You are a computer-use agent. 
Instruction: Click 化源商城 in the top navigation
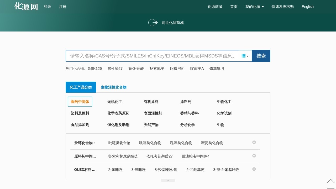(215, 7)
